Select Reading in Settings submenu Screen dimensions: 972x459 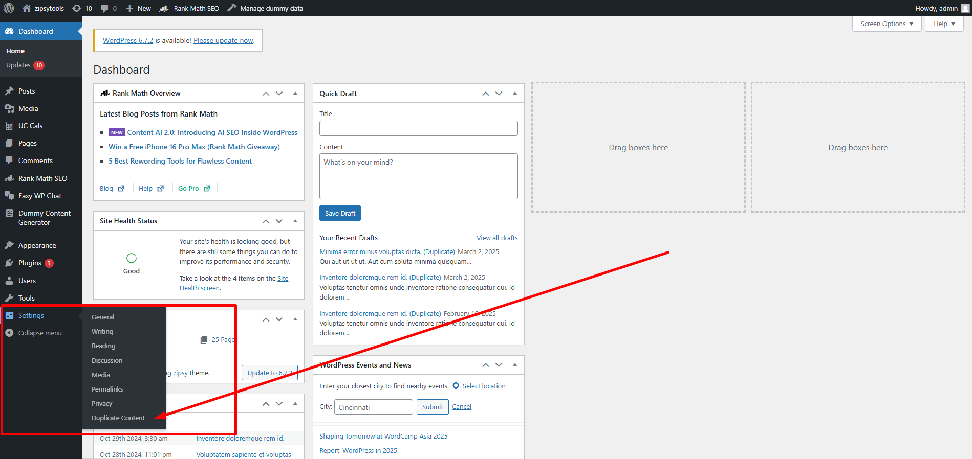click(x=103, y=346)
